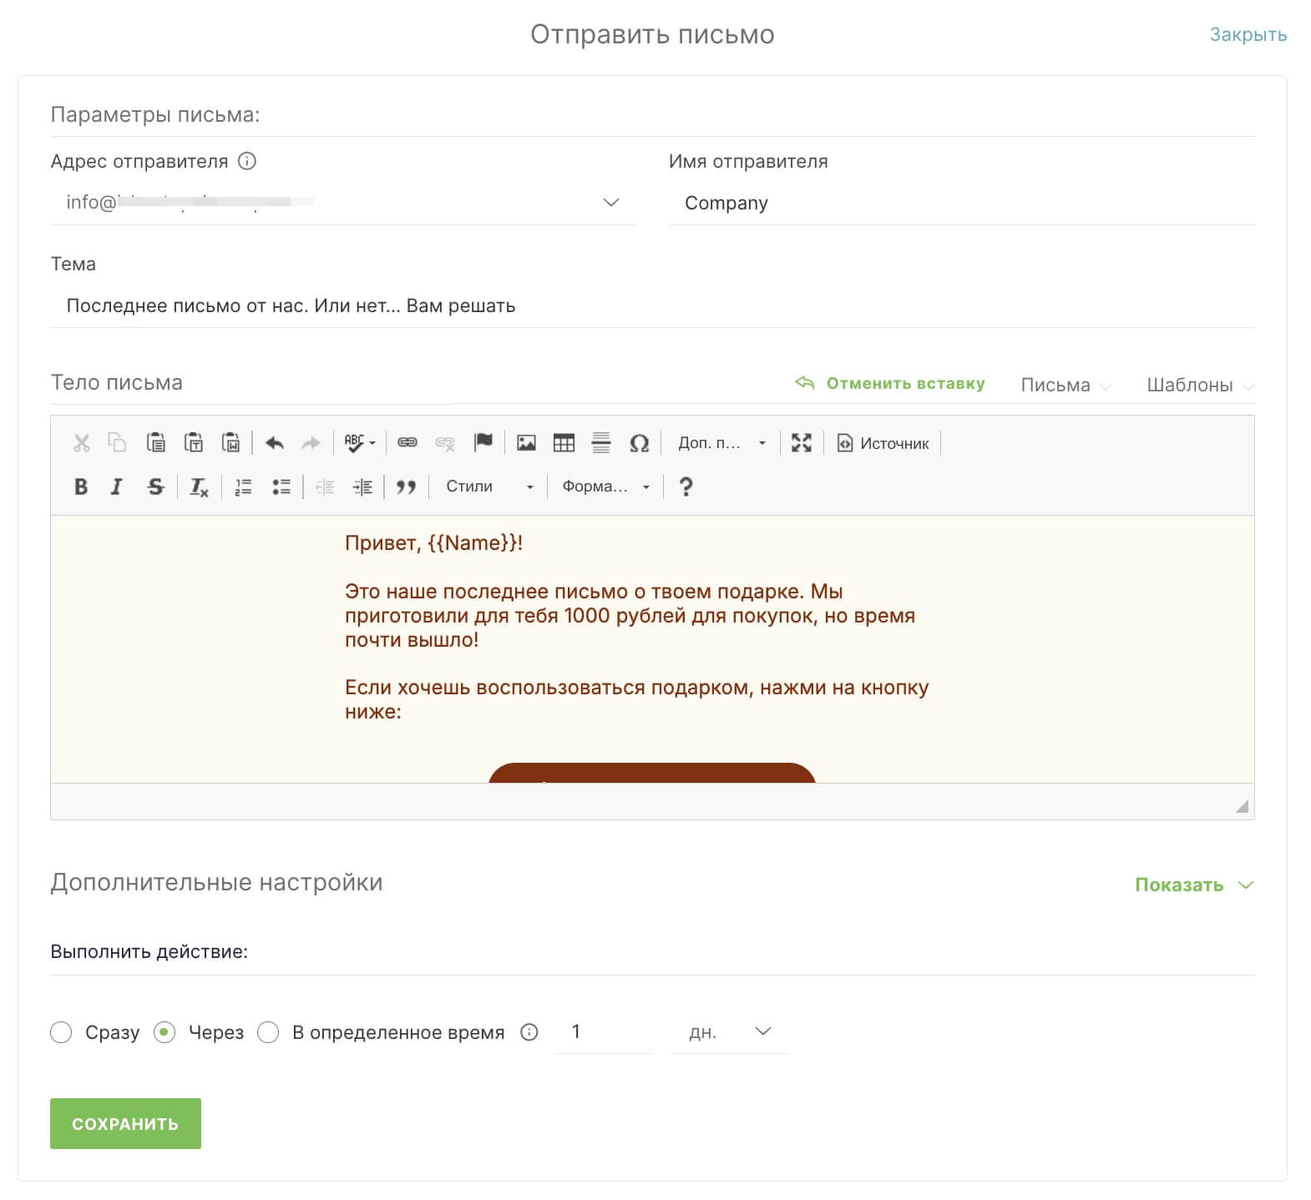Insert a horizontal line
Image resolution: width=1311 pixels, height=1200 pixels.
pyautogui.click(x=601, y=443)
